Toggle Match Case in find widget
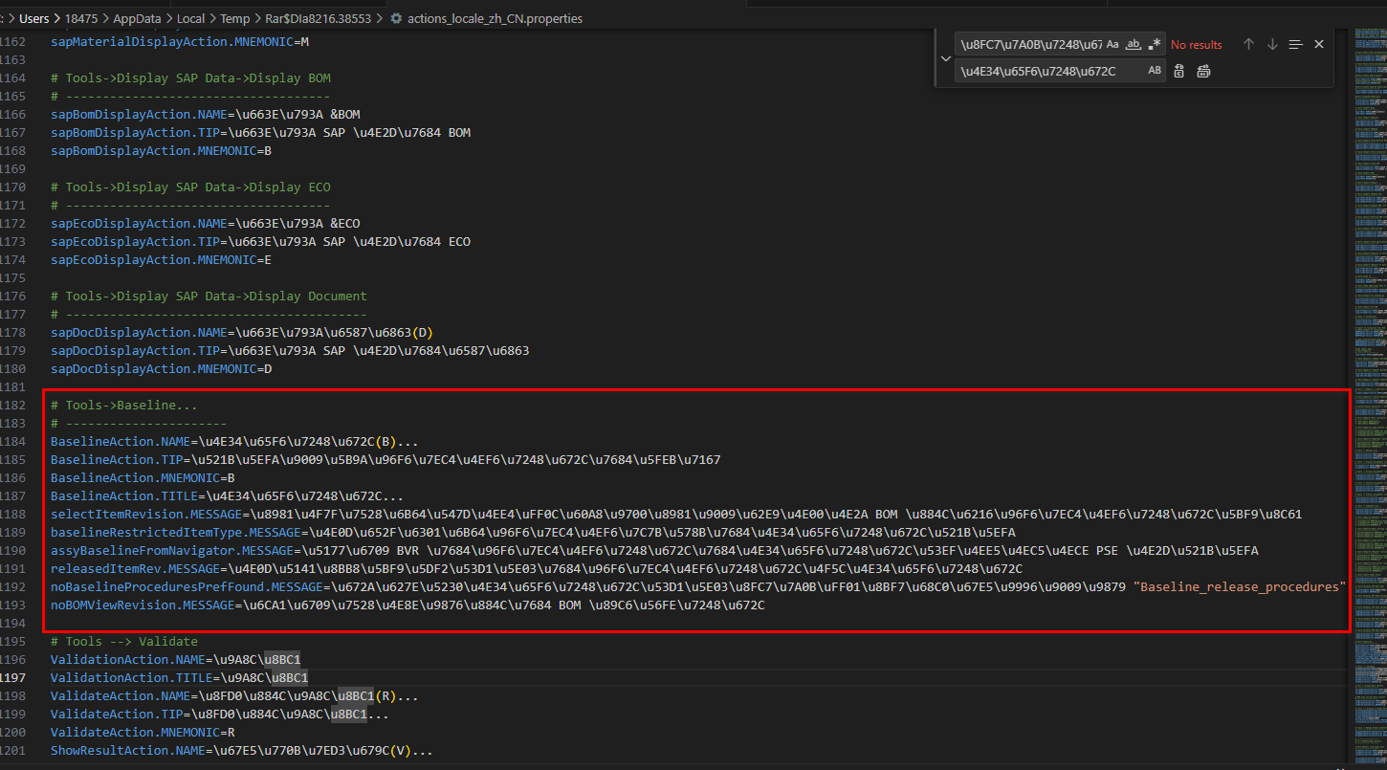Viewport: 1387px width, 770px height. (1112, 44)
